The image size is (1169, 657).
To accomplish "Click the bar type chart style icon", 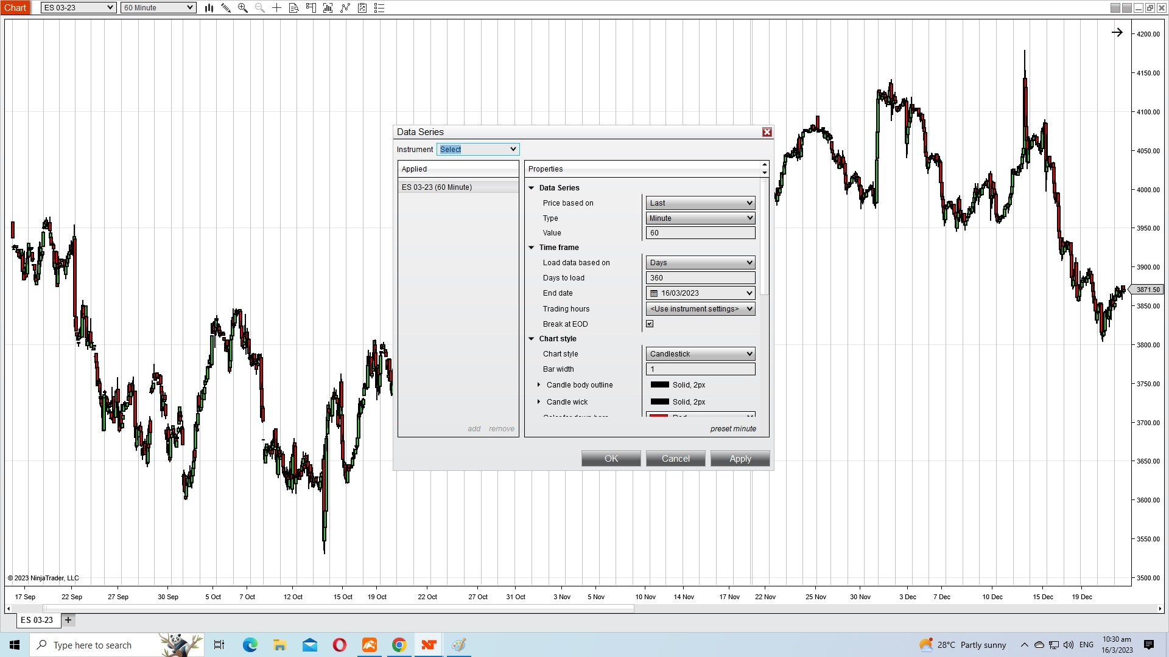I will pos(209,8).
